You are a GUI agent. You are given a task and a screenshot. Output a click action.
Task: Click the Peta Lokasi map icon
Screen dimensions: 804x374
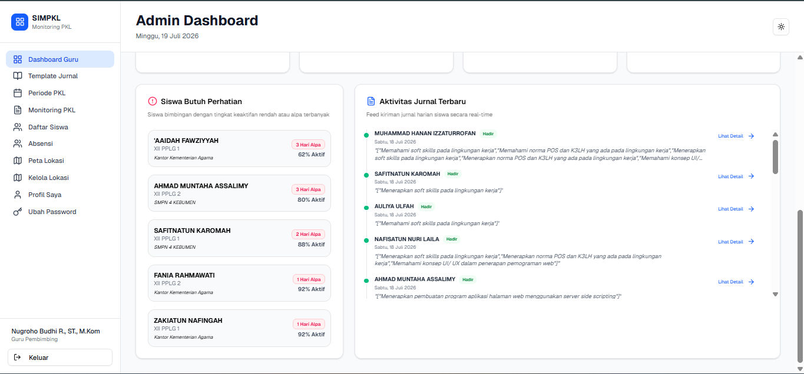(18, 161)
